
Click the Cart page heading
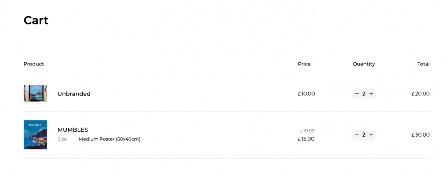tap(36, 20)
